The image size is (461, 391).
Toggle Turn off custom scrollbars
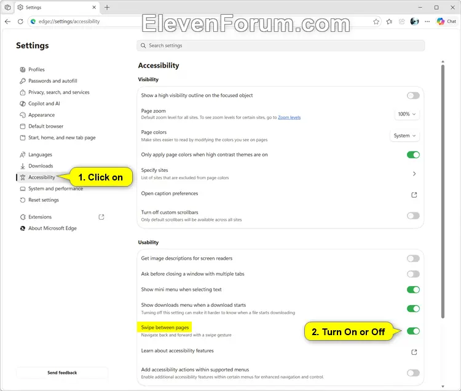413,215
